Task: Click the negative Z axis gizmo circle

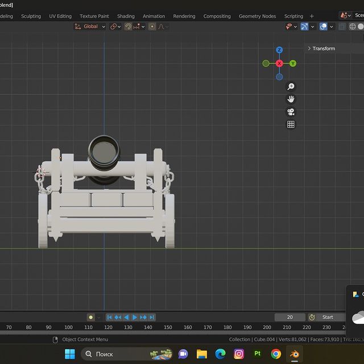Action: [x=279, y=77]
